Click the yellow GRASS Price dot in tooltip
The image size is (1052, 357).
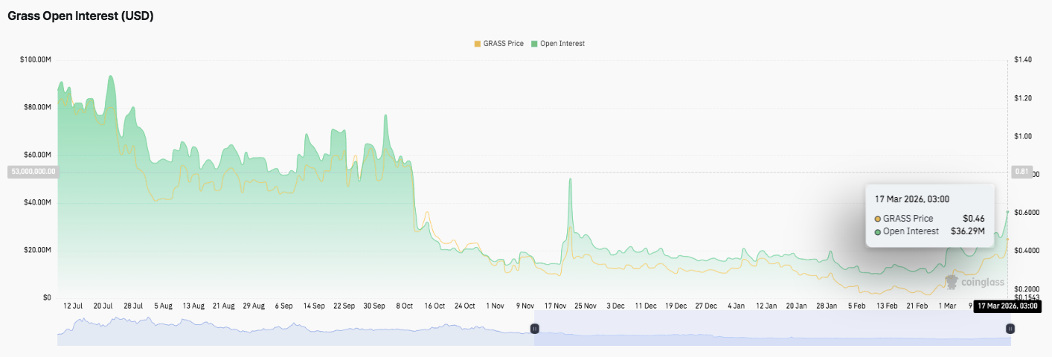pos(877,219)
